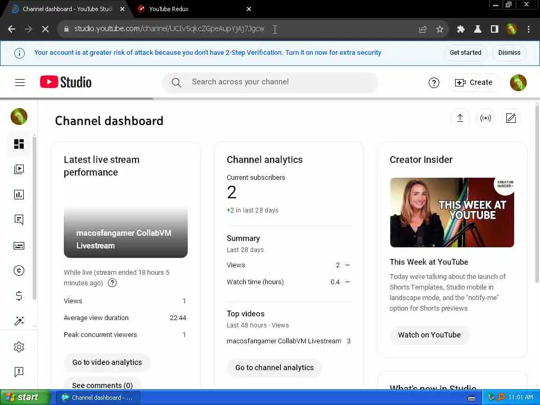Click the keyboard icon in taskbar

click(471, 399)
